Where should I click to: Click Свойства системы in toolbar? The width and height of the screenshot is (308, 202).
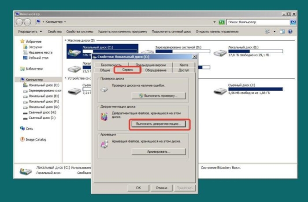(80, 32)
